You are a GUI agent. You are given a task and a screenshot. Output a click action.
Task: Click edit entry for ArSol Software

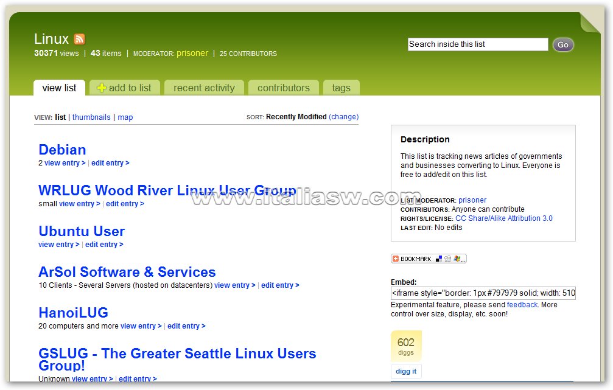point(280,285)
